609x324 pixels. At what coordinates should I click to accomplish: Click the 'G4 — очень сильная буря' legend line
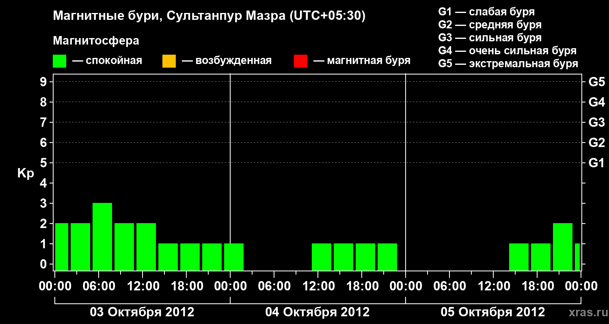(x=508, y=51)
